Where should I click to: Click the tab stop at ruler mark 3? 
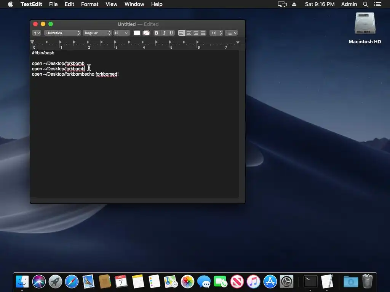pos(115,42)
